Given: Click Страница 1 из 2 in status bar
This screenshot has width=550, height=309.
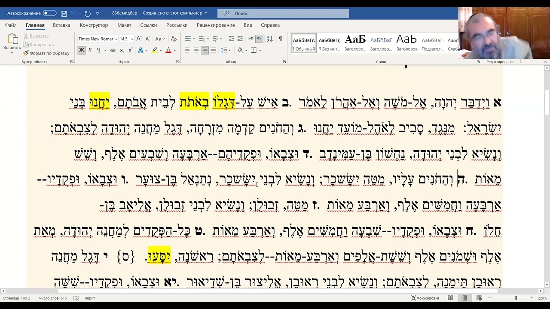Looking at the screenshot, I should point(16,298).
